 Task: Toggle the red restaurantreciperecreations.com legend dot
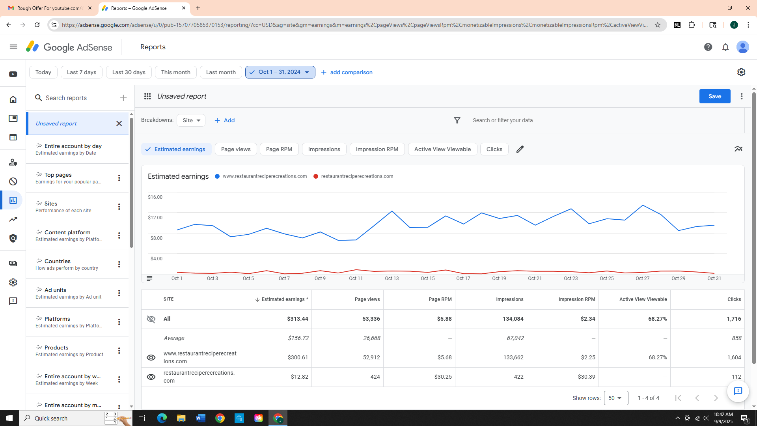point(316,176)
